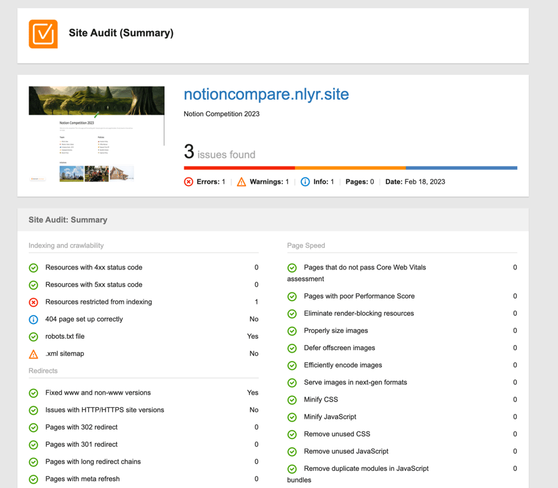This screenshot has height=488, width=558.
Task: Click green check beside Pages with meta refresh
Action: click(x=34, y=479)
